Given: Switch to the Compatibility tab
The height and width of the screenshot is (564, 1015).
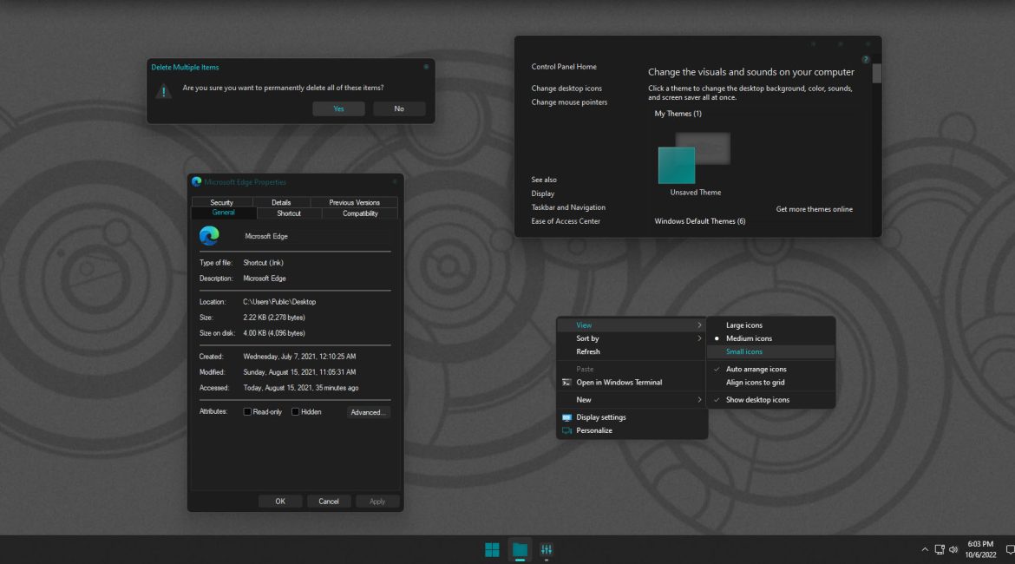Looking at the screenshot, I should click(x=360, y=213).
